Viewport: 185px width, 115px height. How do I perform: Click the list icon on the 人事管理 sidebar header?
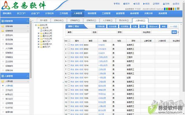(x=3, y=76)
